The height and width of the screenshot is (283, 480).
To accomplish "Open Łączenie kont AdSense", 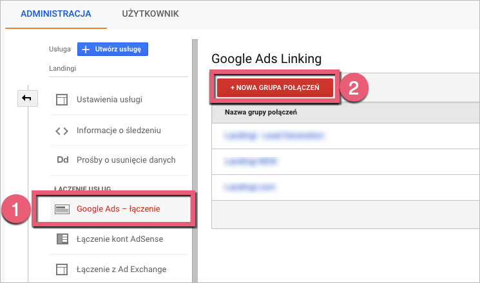I will [x=120, y=239].
